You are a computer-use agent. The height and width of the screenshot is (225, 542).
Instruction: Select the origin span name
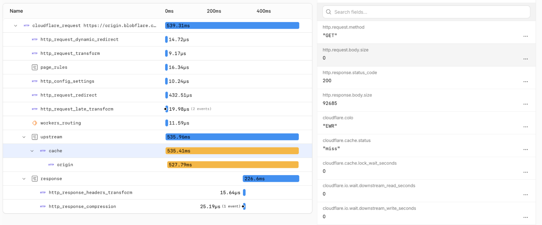click(65, 164)
